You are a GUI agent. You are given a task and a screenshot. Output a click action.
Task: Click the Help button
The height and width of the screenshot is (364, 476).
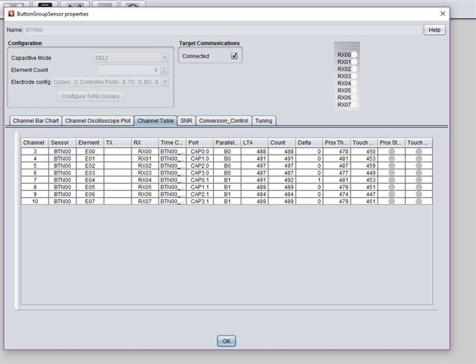(434, 30)
